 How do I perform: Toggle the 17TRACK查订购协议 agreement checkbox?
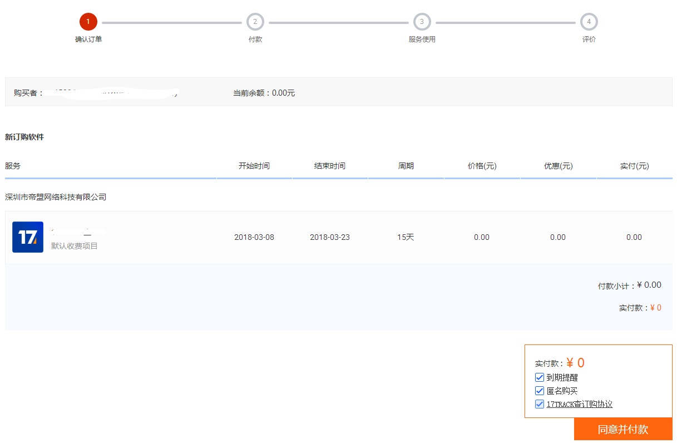[539, 403]
